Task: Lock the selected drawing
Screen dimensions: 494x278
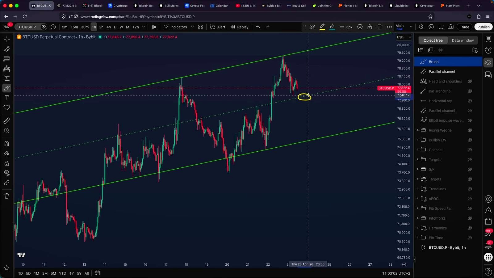Action: [x=370, y=27]
